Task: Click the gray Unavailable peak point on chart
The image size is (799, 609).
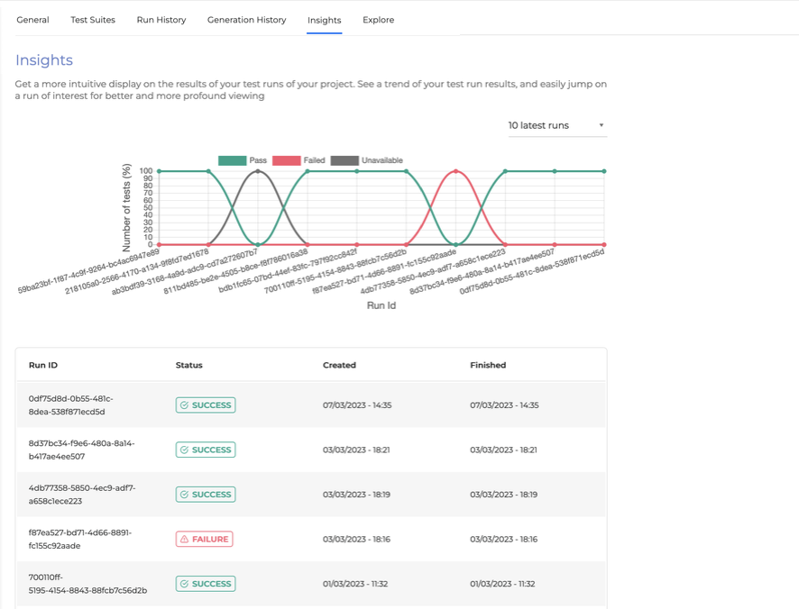Action: pyautogui.click(x=259, y=171)
